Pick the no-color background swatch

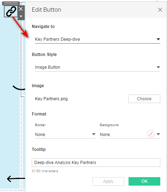151,134
